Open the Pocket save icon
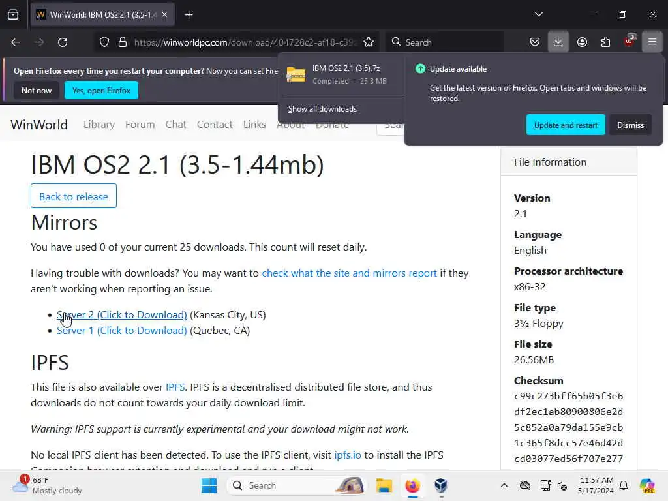This screenshot has width=668, height=501. click(x=535, y=42)
